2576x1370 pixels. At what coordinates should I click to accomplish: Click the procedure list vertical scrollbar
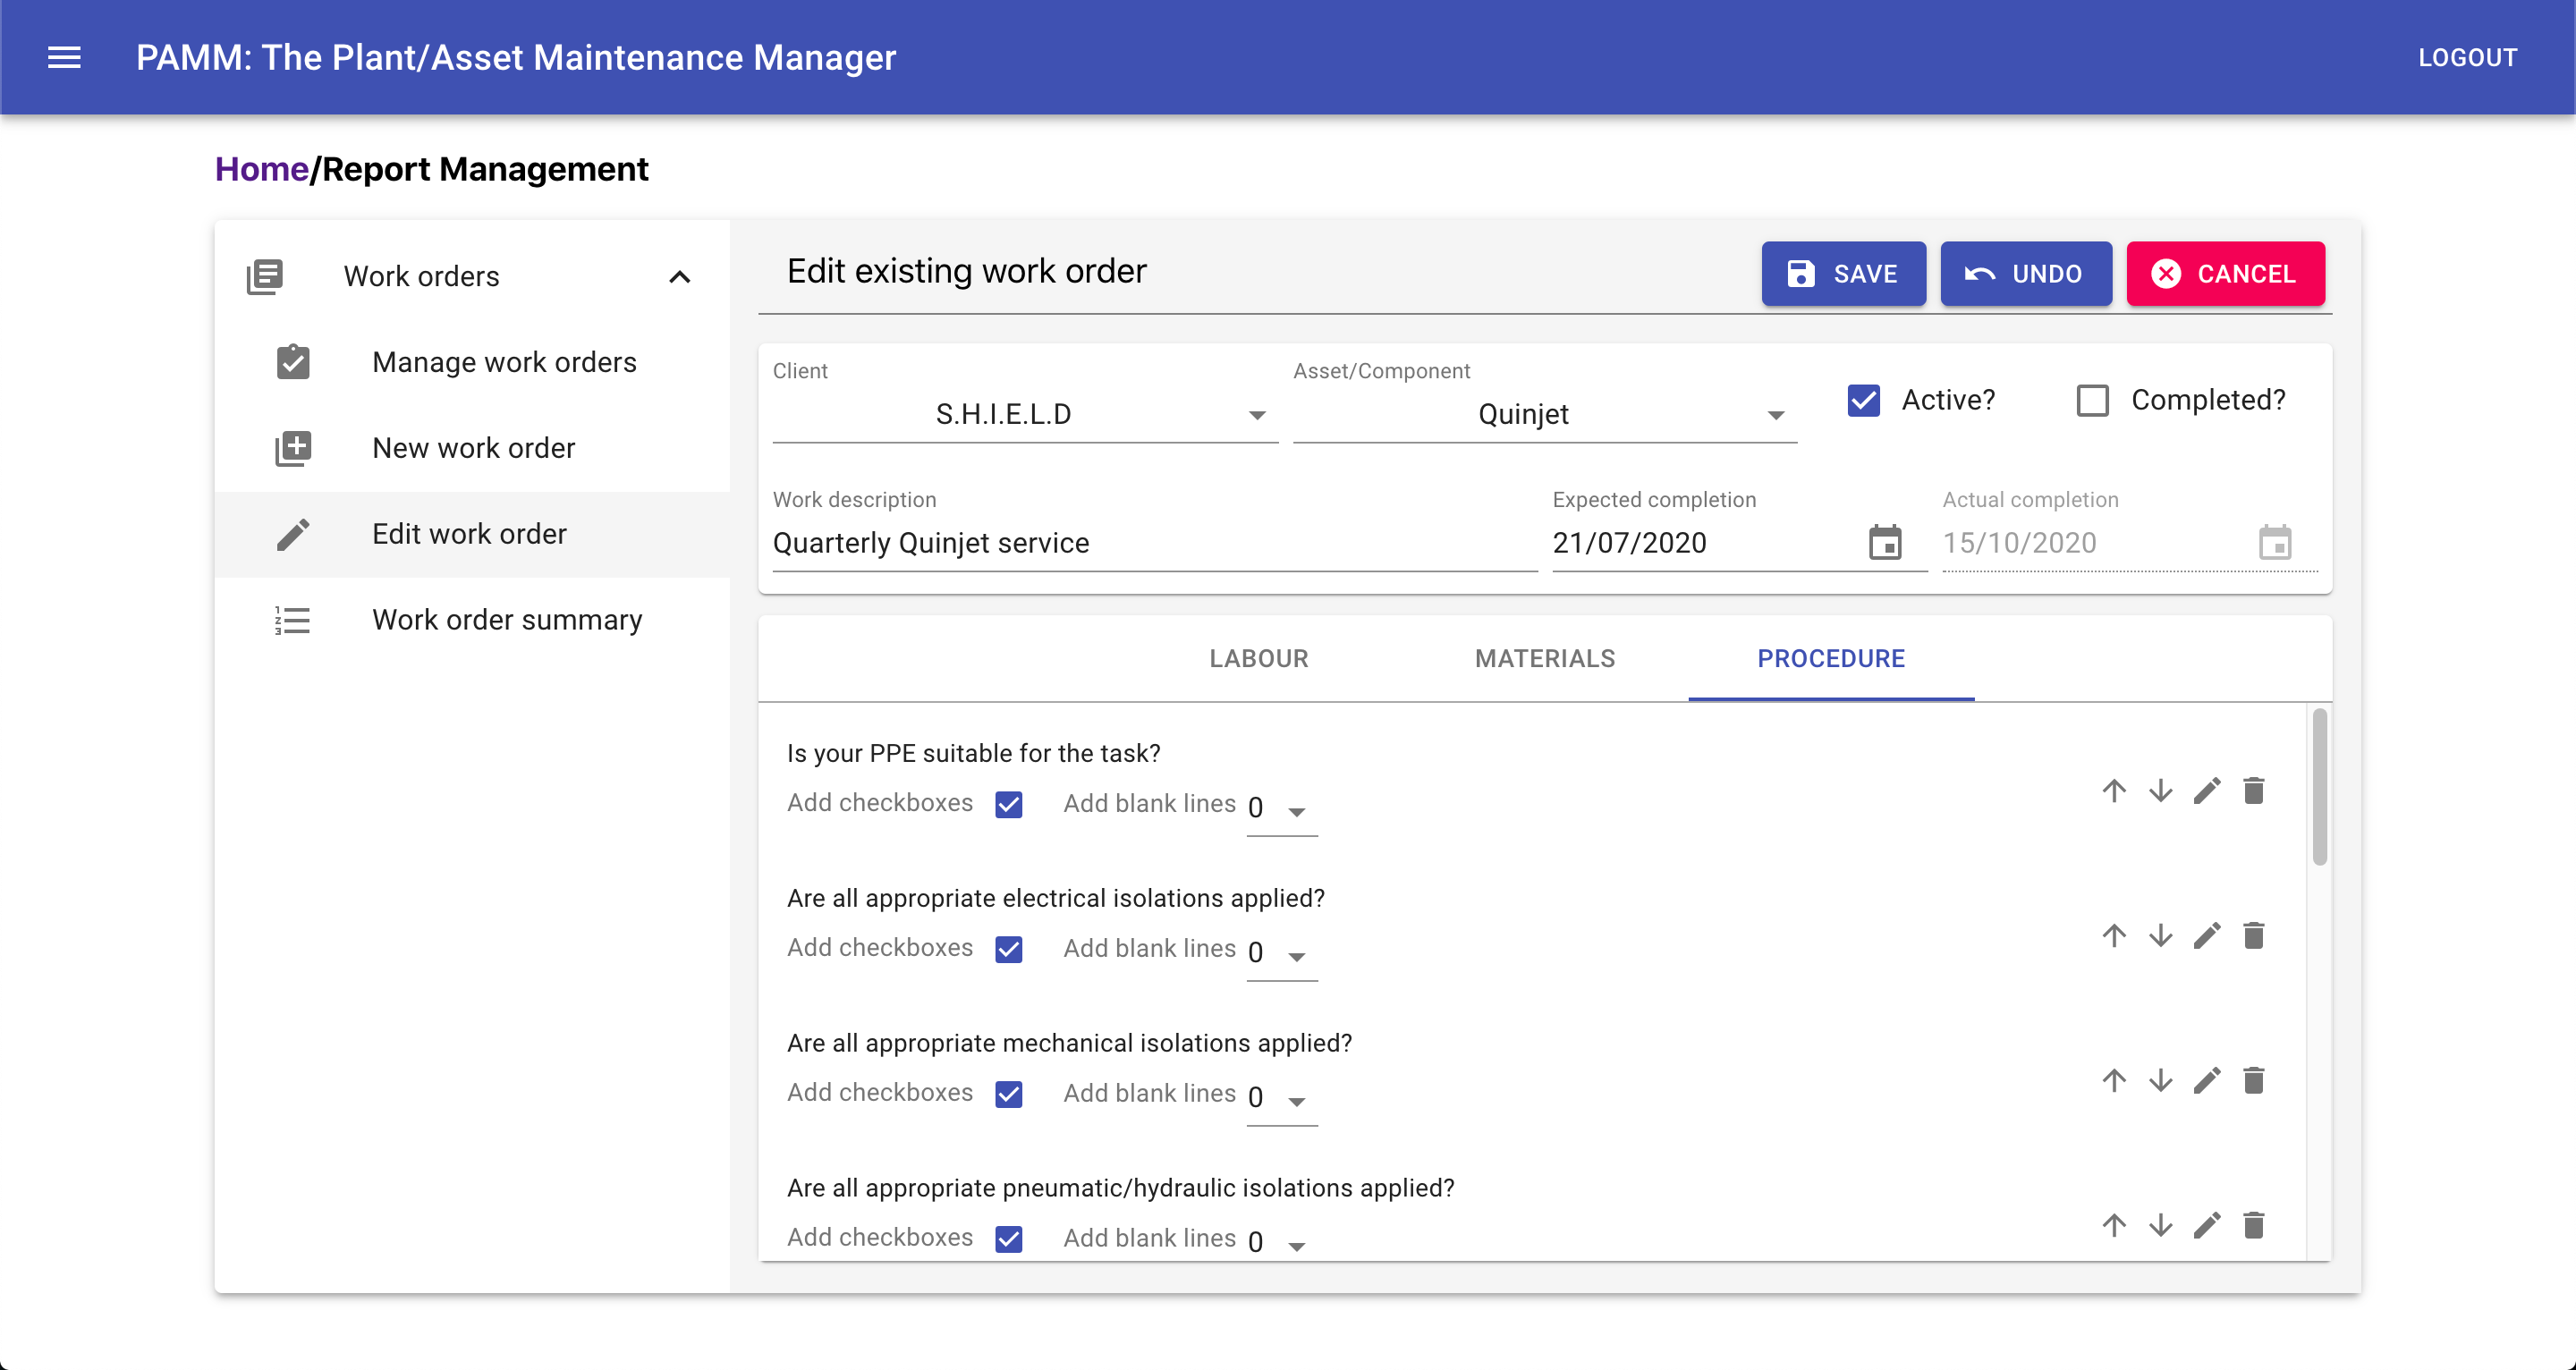click(2319, 787)
